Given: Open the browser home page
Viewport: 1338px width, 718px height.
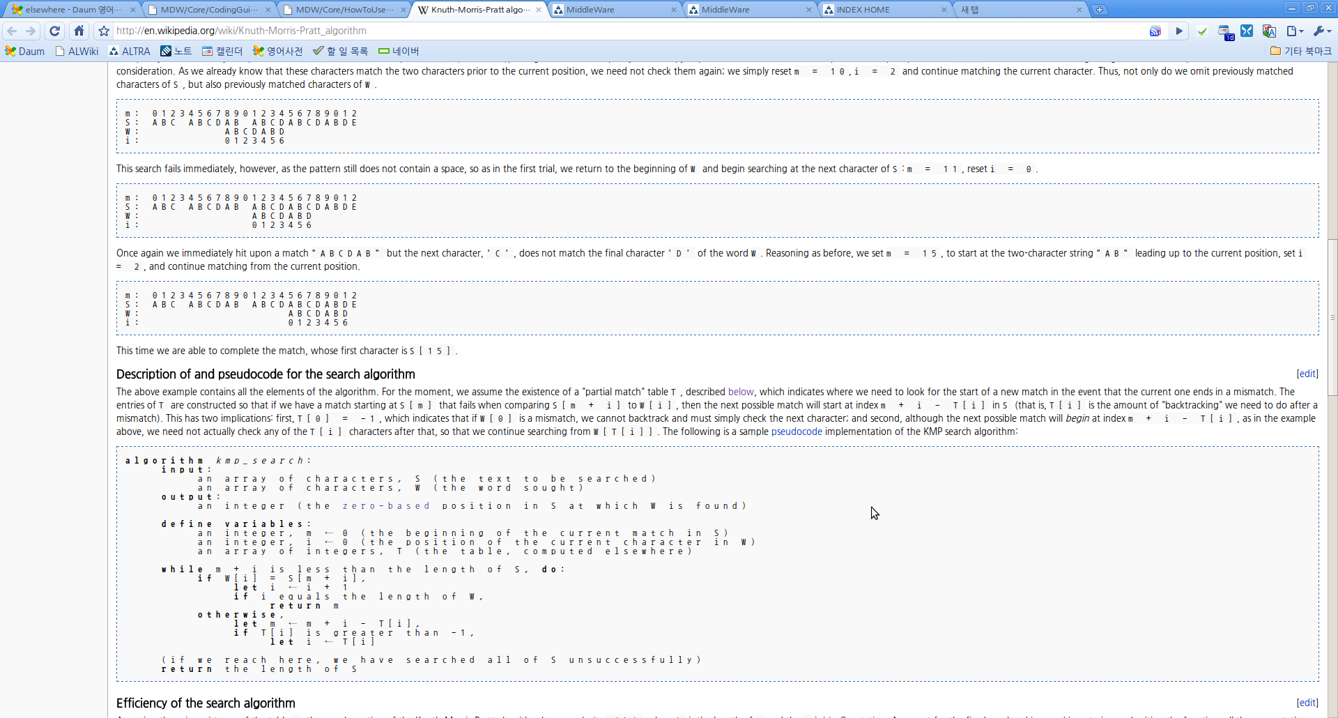Looking at the screenshot, I should pos(79,31).
